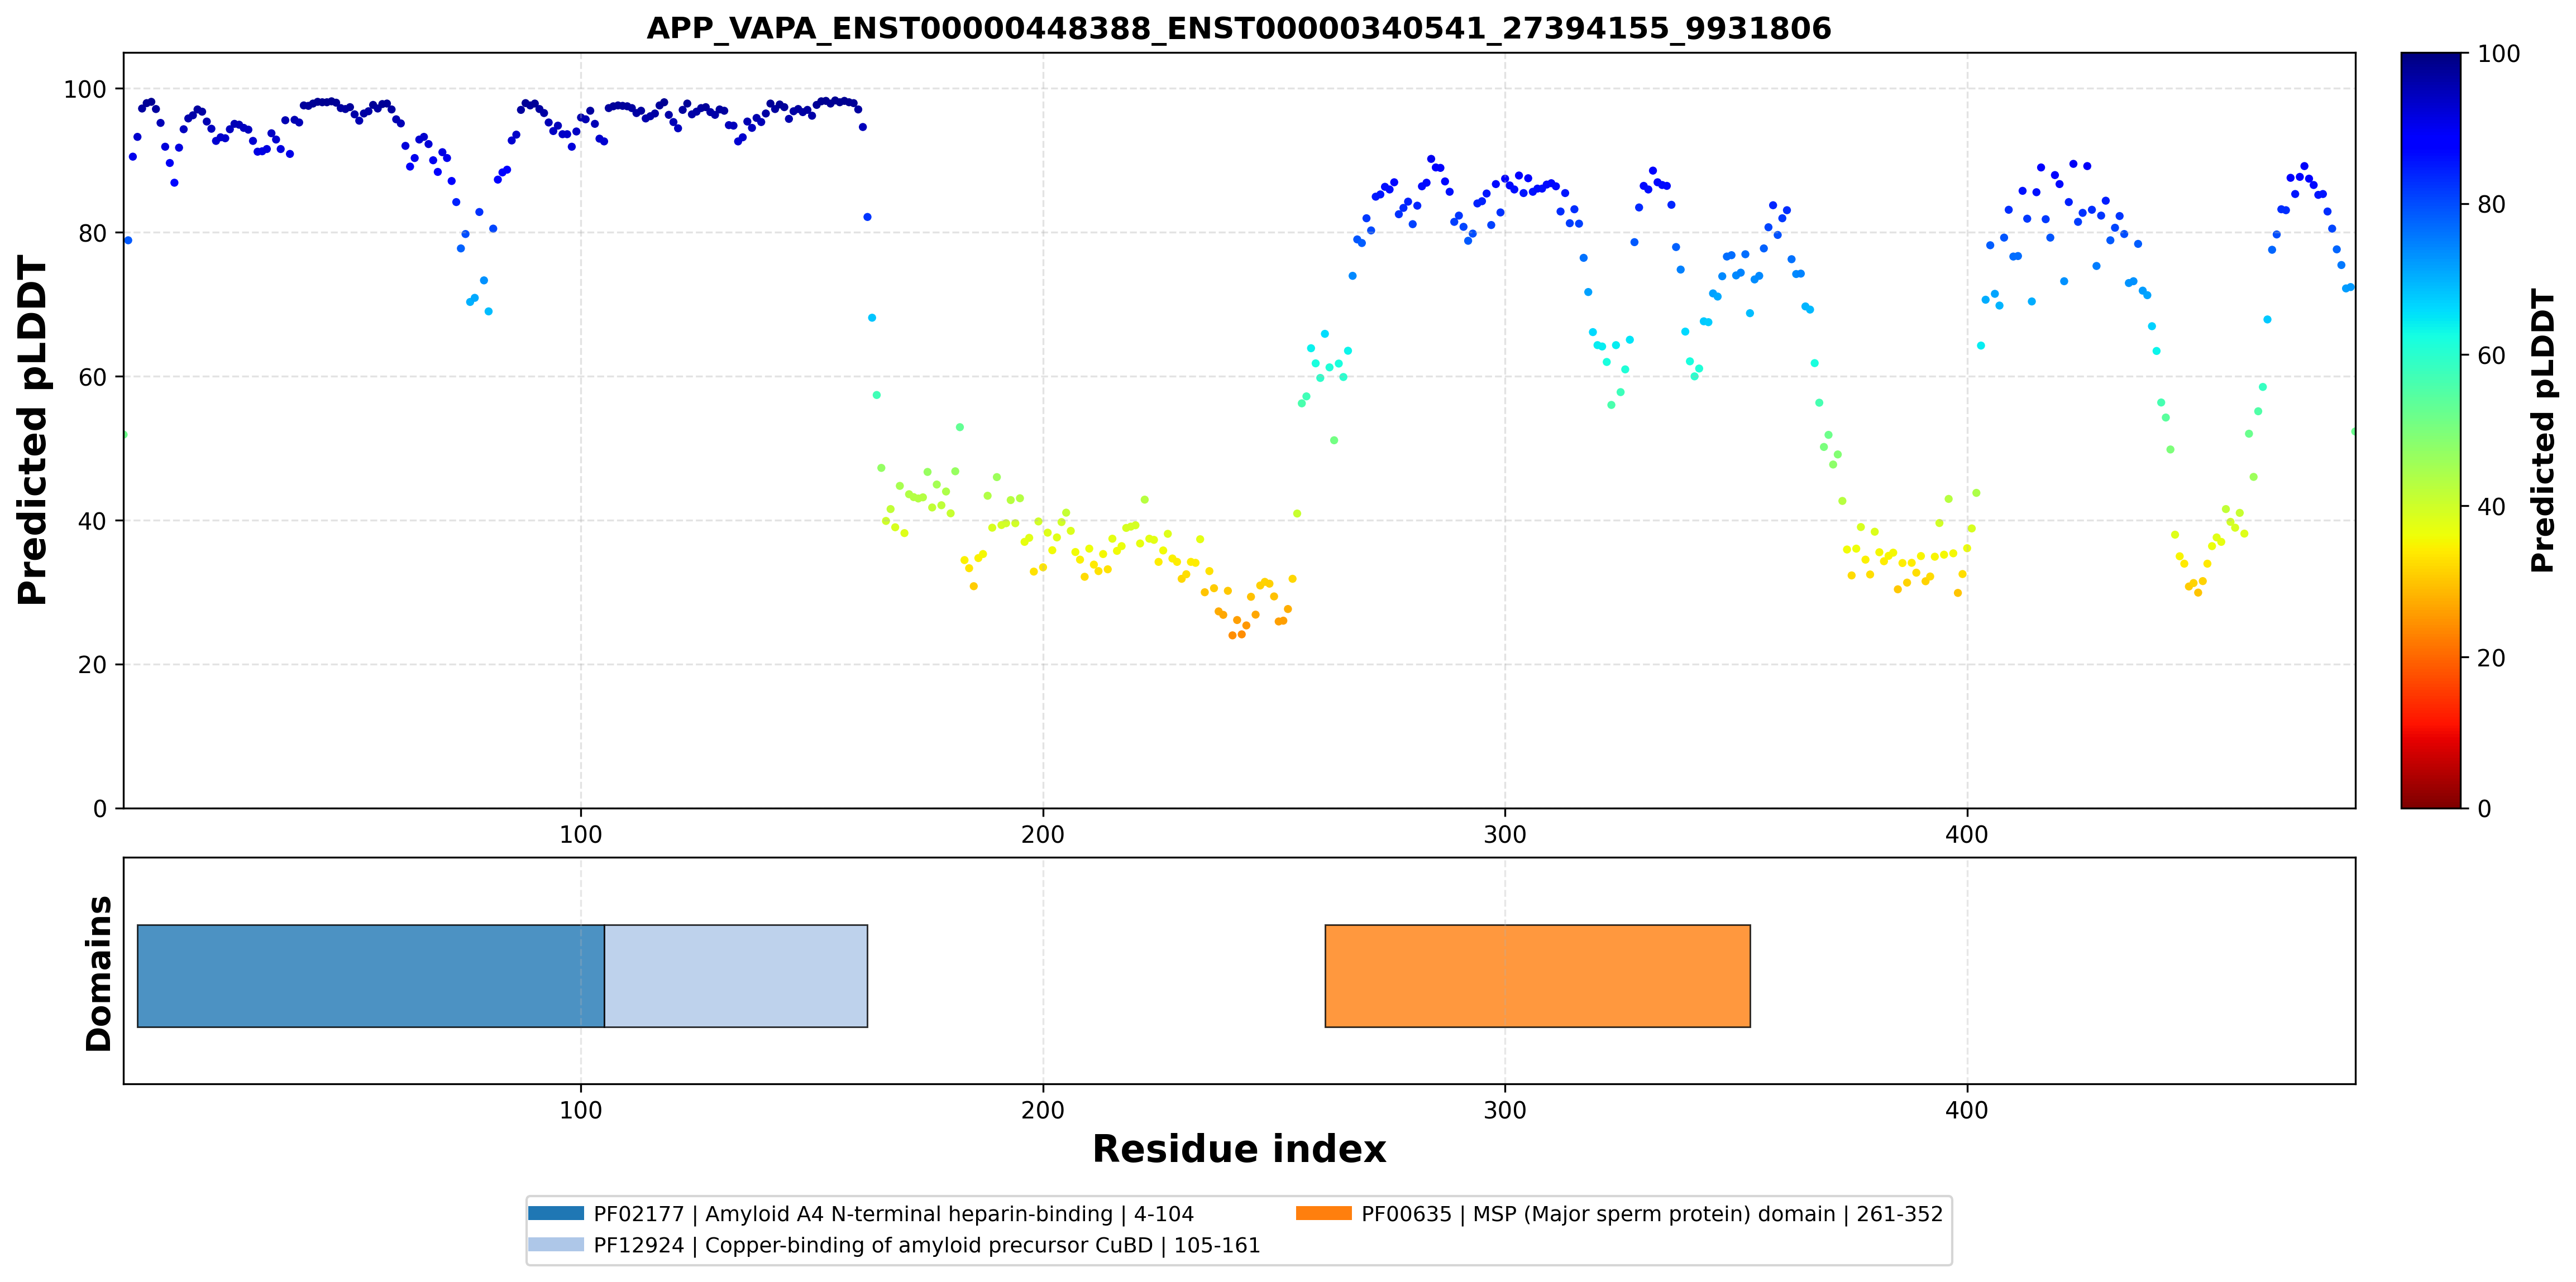Click the plot title APP_VAPA text
The height and width of the screenshot is (1282, 2576).
click(x=1238, y=28)
